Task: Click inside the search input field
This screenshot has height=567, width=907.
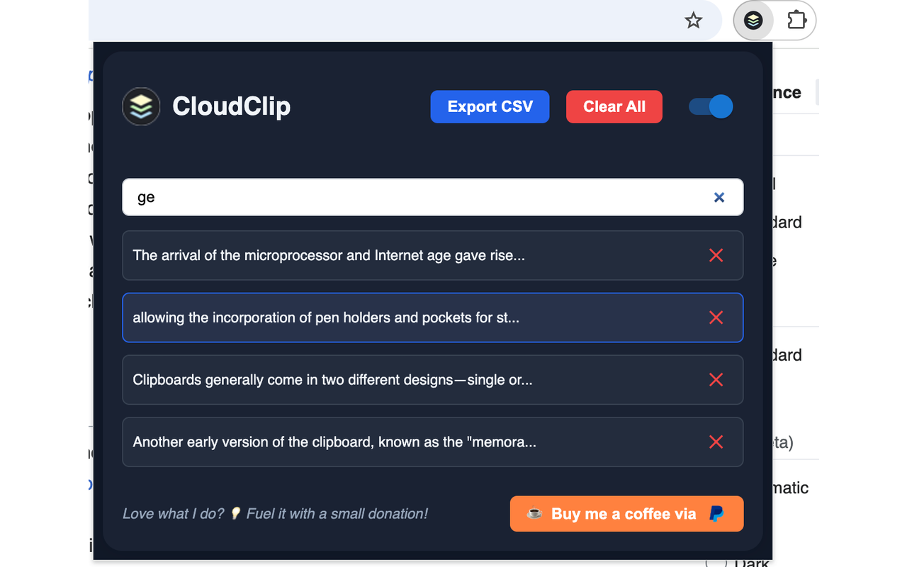Action: click(390, 197)
